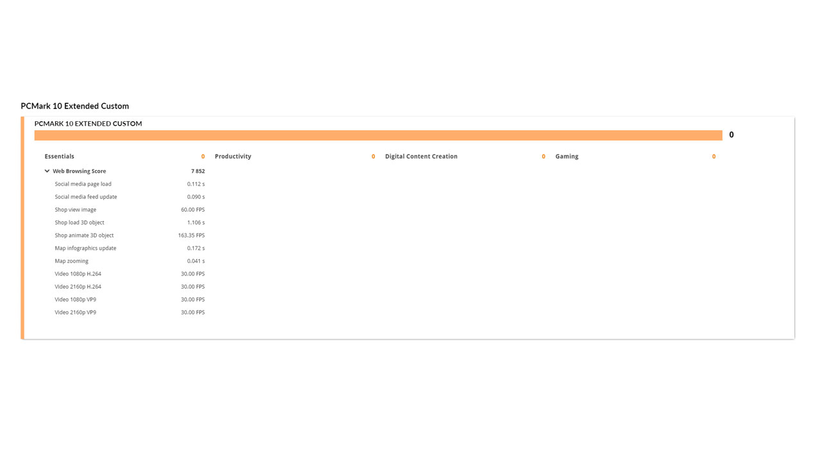
Task: Click the orange PCMark 10 score bar
Action: [378, 135]
